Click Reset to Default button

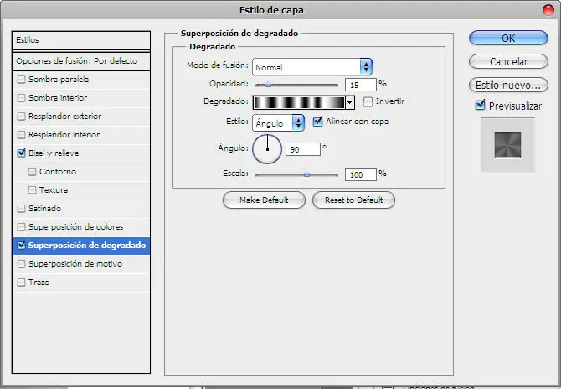[x=354, y=200]
